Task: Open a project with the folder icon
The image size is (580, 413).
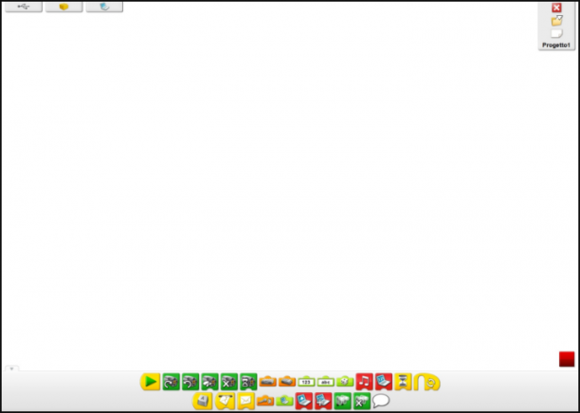Action: click(x=556, y=21)
